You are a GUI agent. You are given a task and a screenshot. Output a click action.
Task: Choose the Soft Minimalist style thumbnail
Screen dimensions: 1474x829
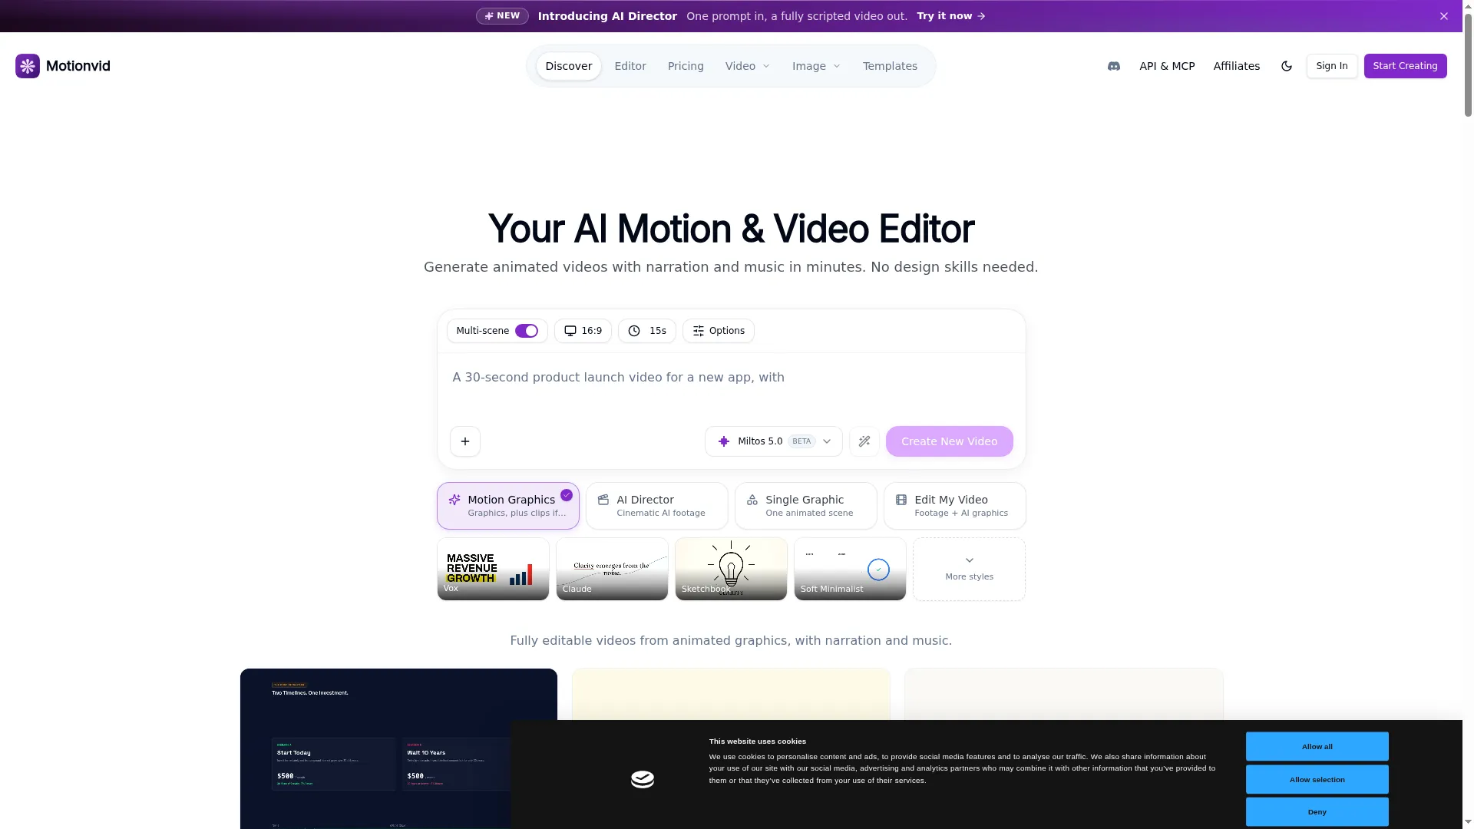click(x=850, y=569)
